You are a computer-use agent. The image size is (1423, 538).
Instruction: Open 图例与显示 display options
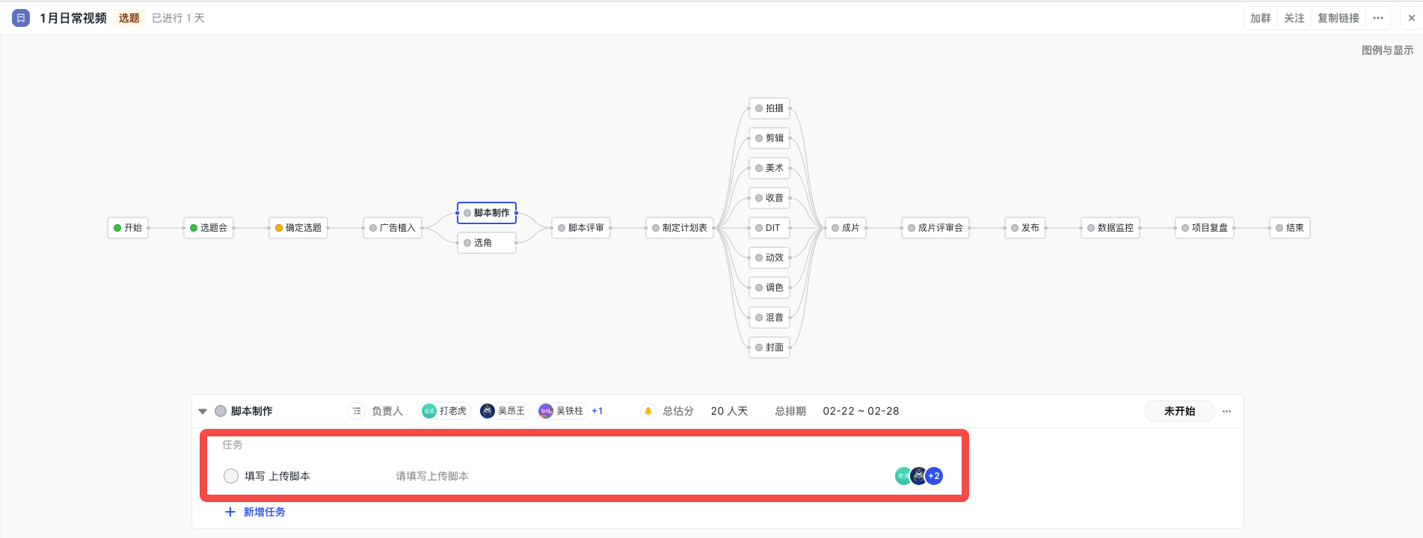point(1387,50)
